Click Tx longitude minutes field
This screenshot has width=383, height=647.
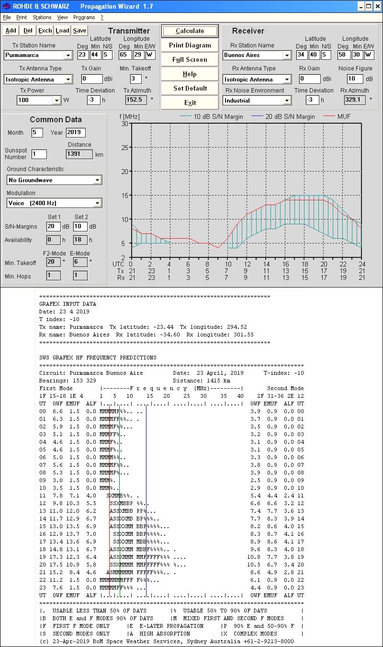coord(138,55)
